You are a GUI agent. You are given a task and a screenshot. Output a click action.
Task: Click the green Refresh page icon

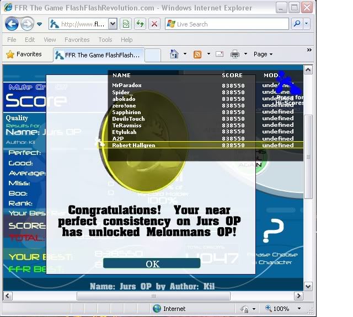click(x=140, y=24)
